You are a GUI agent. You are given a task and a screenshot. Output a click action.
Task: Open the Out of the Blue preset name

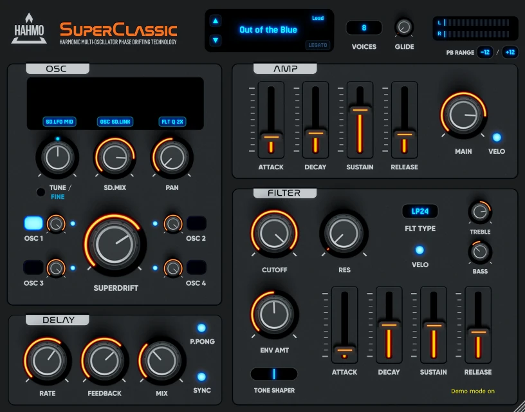point(268,30)
